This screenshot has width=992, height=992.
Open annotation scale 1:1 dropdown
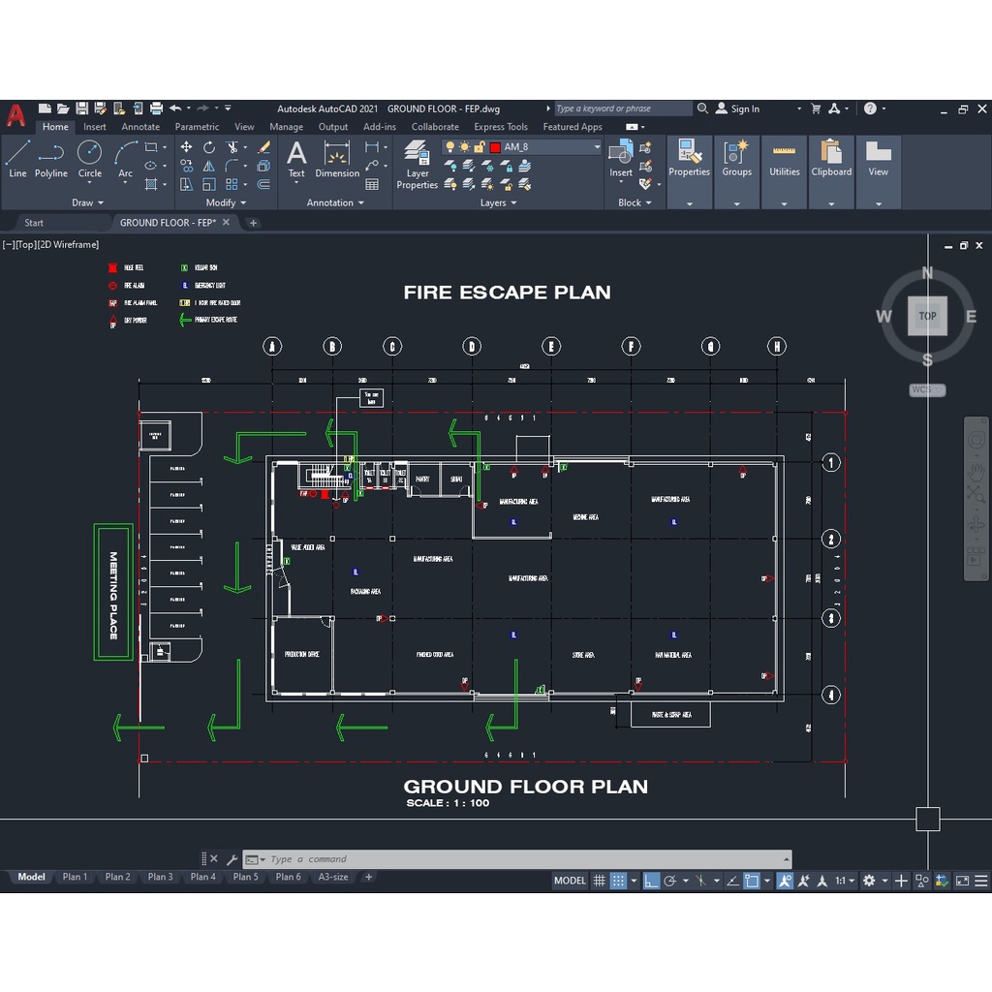pos(844,881)
